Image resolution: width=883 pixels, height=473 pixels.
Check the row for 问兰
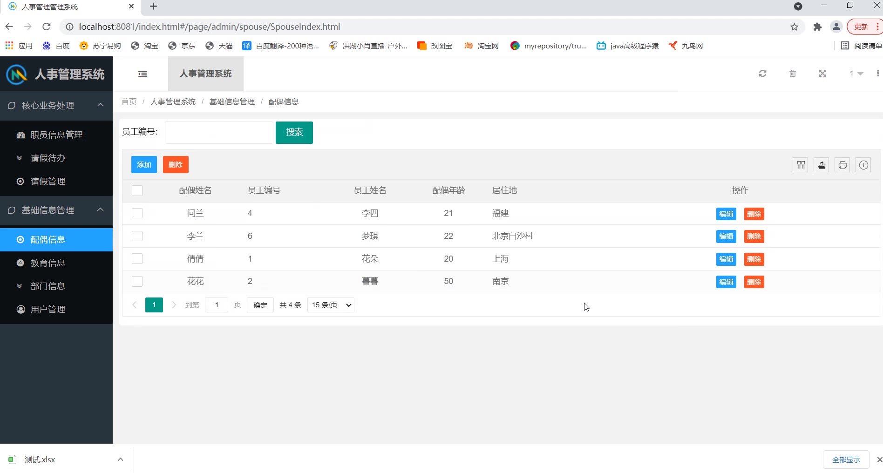tap(137, 213)
